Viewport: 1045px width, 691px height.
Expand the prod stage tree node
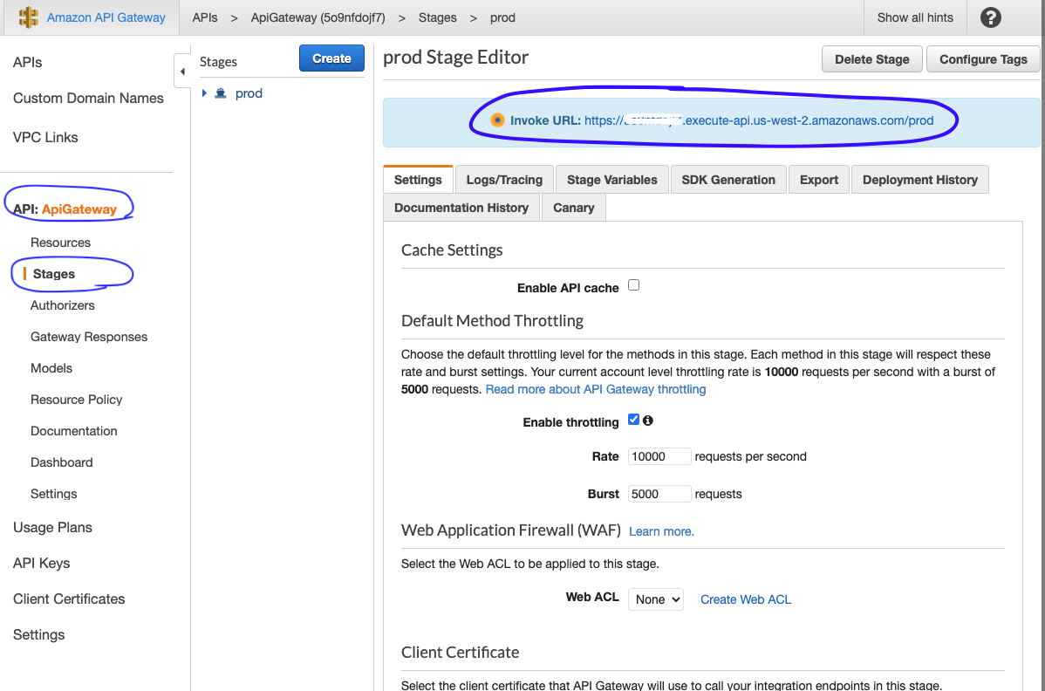[205, 93]
